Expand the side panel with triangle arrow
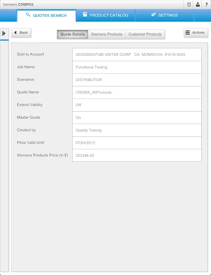Viewport: 211px width, 275px height. coord(4,33)
